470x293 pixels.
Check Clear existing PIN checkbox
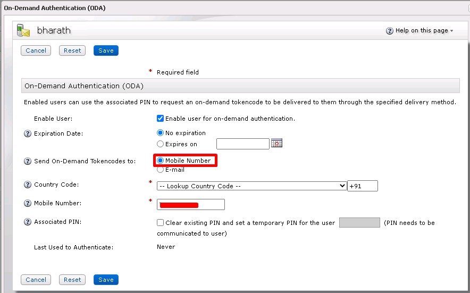tap(161, 223)
